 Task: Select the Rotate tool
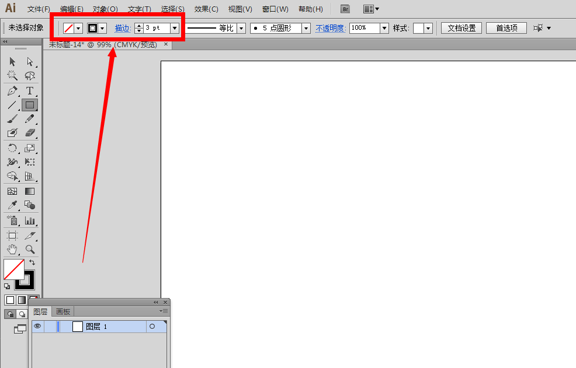click(12, 148)
